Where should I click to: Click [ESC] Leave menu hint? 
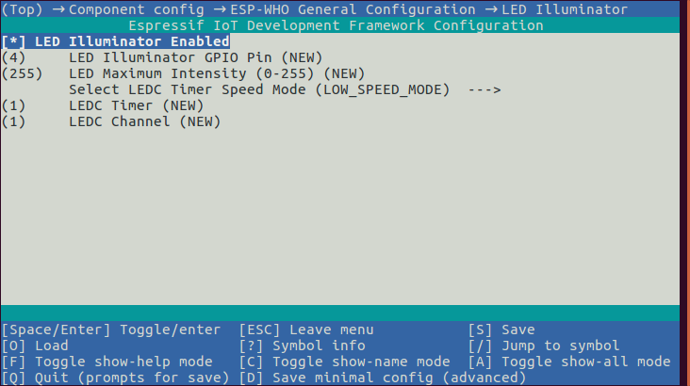305,330
